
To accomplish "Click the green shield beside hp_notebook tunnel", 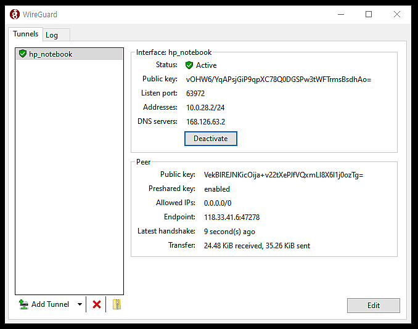I will (x=23, y=54).
